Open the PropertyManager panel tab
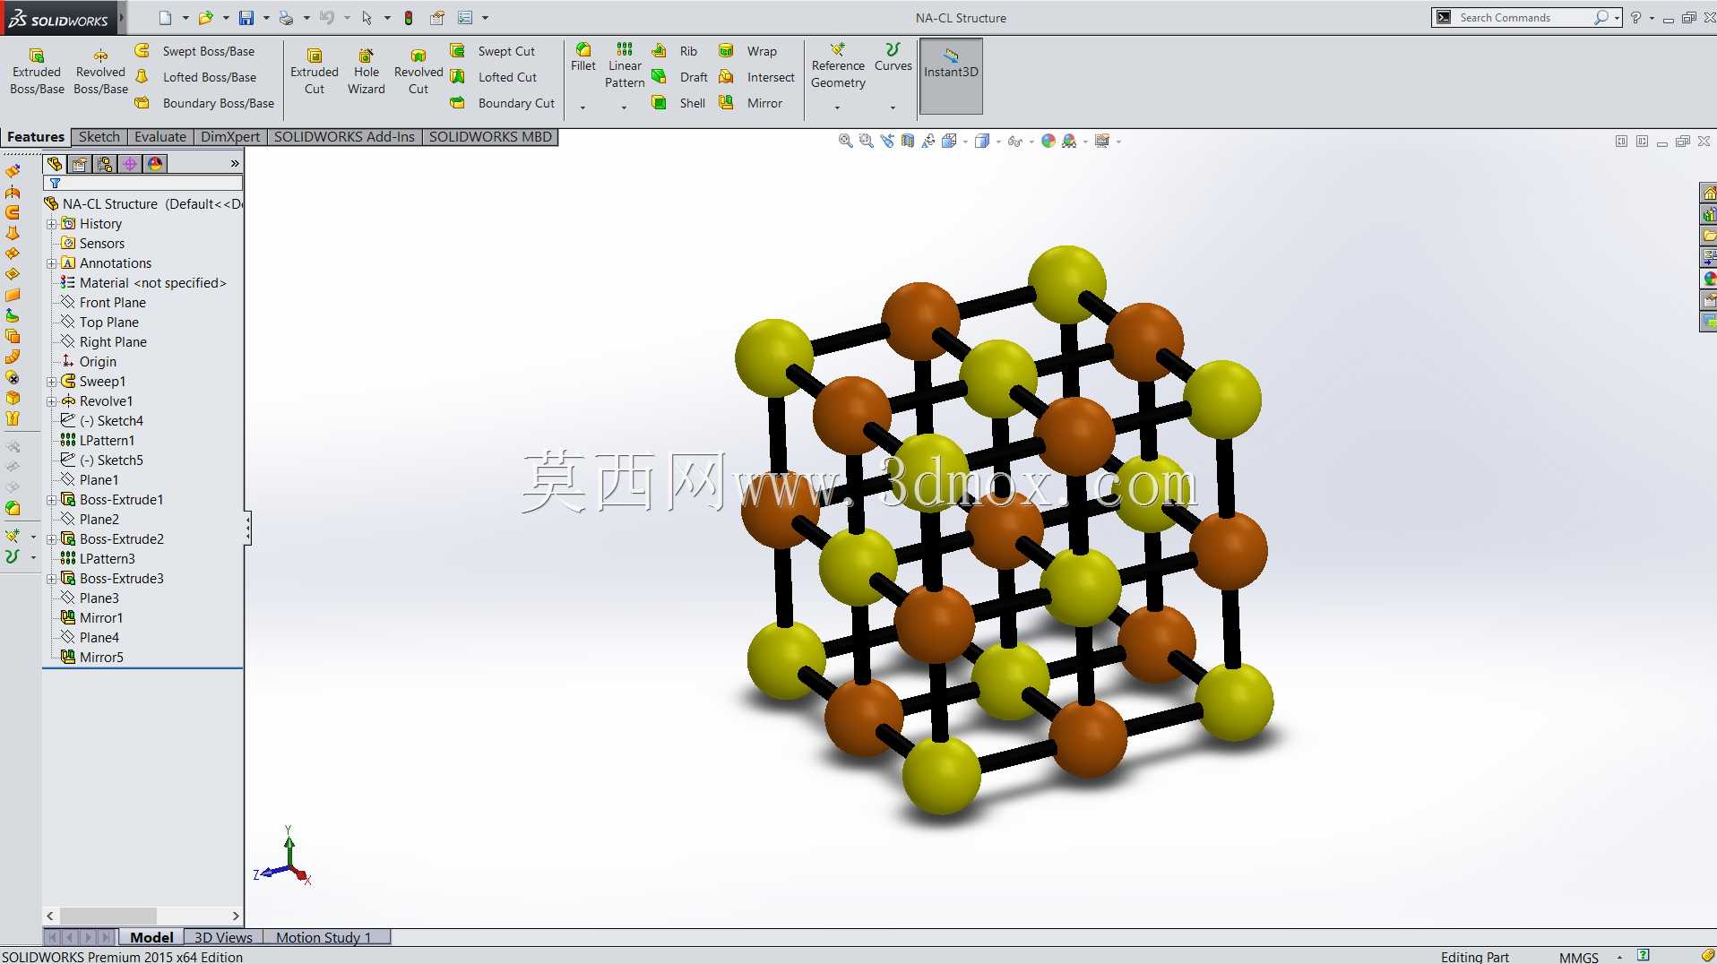The height and width of the screenshot is (964, 1717). coord(80,164)
